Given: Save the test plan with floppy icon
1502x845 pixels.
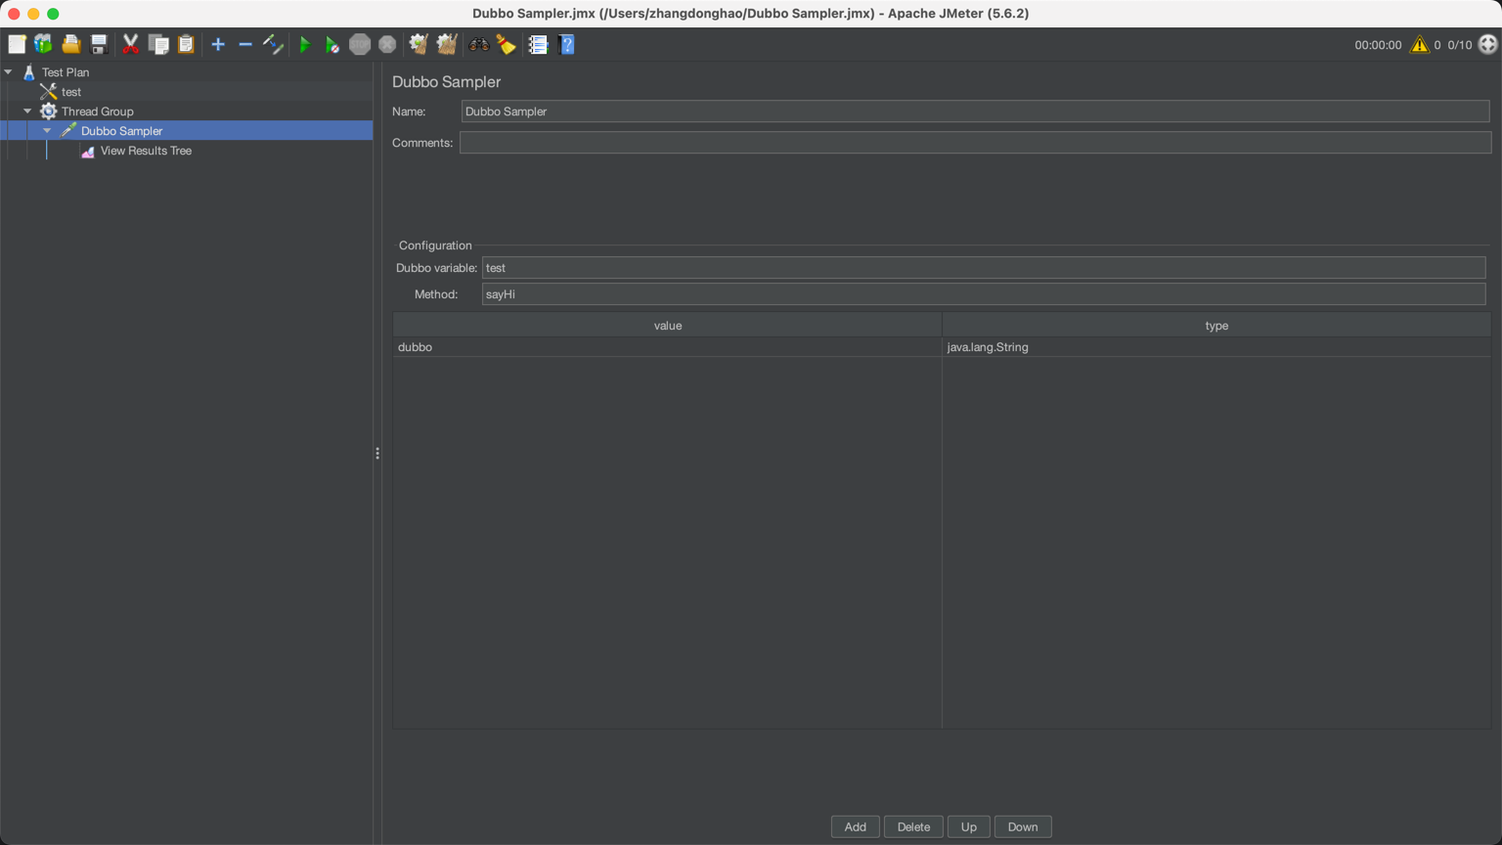Looking at the screenshot, I should tap(99, 44).
